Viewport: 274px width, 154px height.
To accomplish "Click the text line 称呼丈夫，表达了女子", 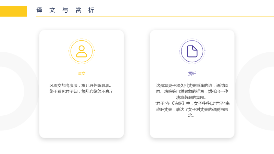I will pos(192,110).
